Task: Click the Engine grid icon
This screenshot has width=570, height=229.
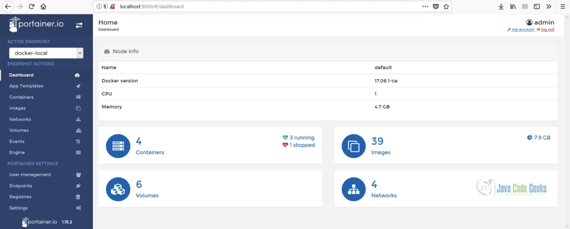Action: [x=78, y=152]
